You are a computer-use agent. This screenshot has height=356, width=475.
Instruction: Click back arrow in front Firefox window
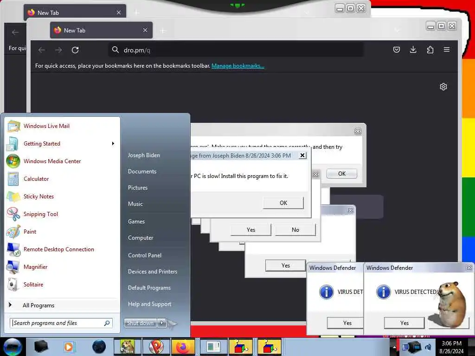[42, 50]
